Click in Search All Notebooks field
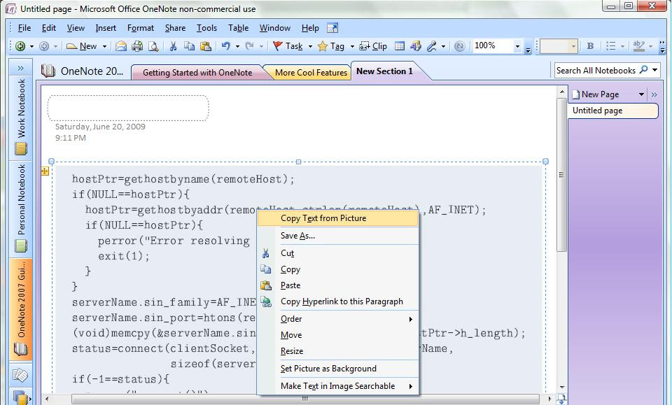Viewport: 672px width, 405px height. pos(596,70)
